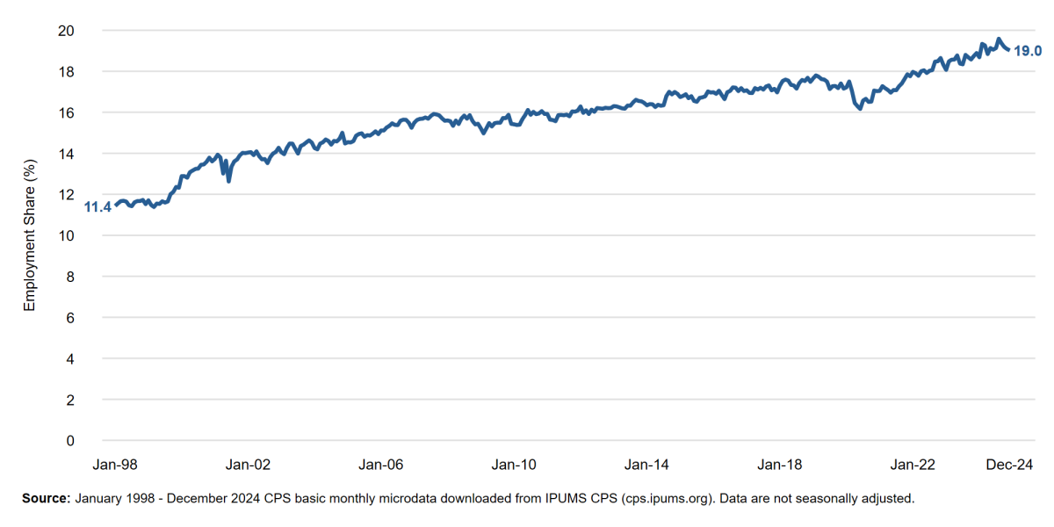Click the Jan-18 x-axis label

[x=781, y=465]
